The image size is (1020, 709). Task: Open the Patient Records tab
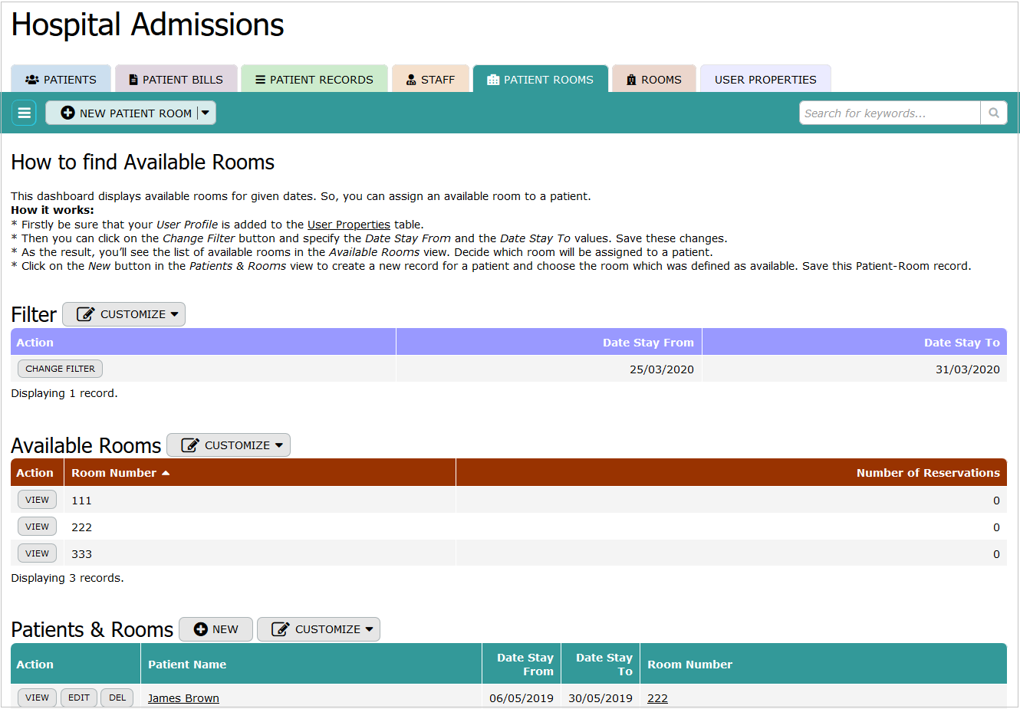[314, 79]
